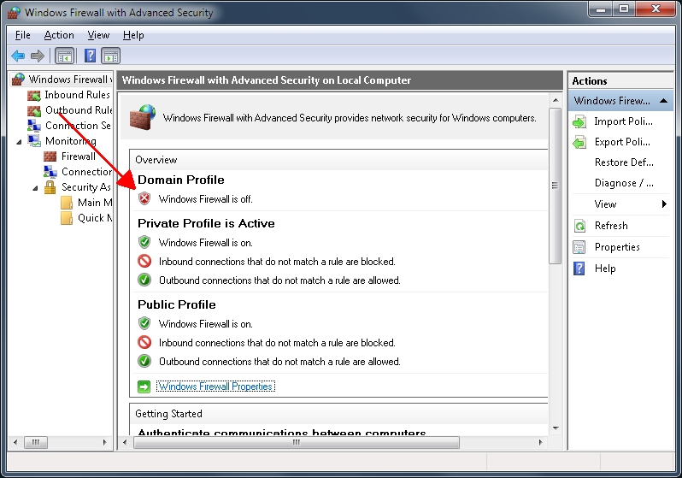Toggle Show/Hide Action Pane toolbar icon

[x=111, y=56]
